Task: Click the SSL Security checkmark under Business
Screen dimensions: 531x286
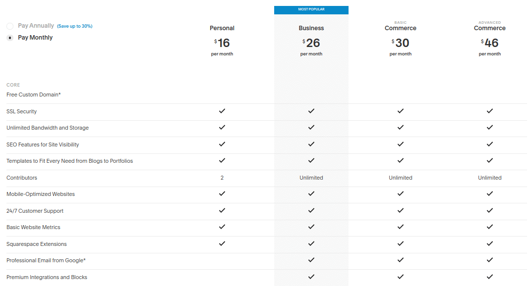Action: (311, 111)
